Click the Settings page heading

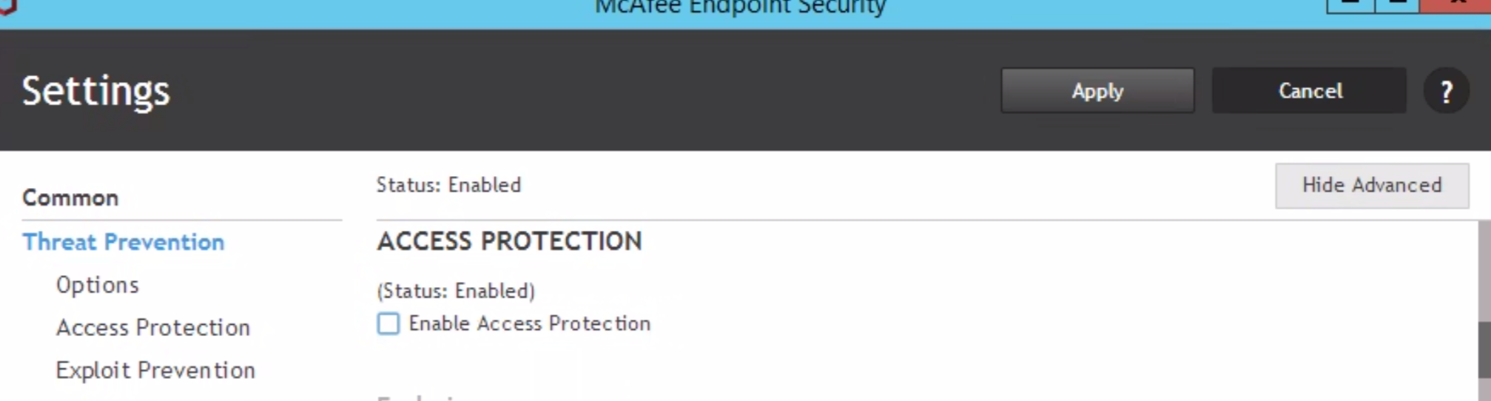[x=95, y=91]
